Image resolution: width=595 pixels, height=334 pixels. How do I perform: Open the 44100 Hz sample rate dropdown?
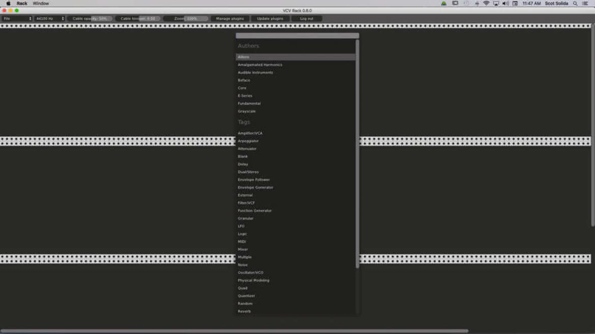point(50,19)
